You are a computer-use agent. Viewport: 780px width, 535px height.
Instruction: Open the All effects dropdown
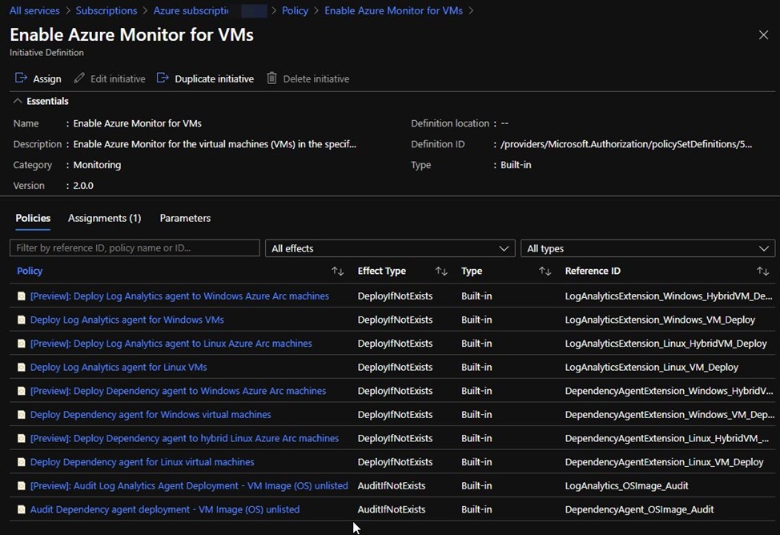[x=389, y=248]
